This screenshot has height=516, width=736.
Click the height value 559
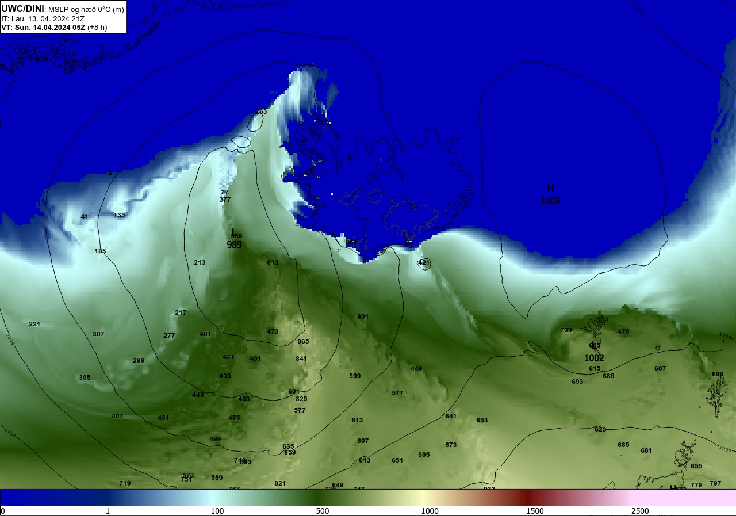point(236,236)
